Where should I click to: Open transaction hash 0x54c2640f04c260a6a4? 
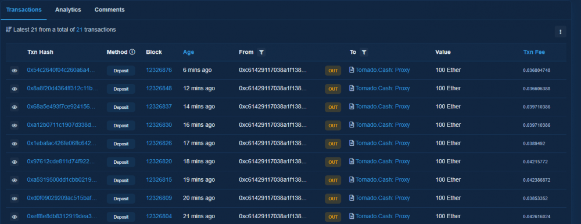(x=61, y=69)
